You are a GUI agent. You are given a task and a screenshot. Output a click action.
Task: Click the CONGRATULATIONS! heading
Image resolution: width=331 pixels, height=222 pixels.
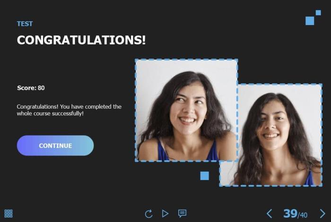tap(81, 40)
